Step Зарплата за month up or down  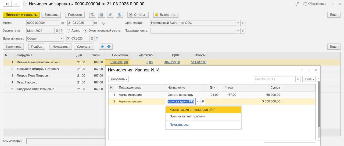coord(62,31)
